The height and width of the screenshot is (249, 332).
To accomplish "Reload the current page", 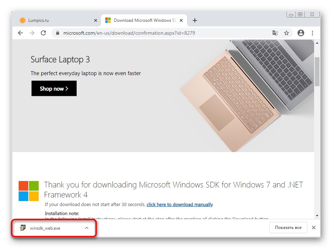I will [x=43, y=33].
